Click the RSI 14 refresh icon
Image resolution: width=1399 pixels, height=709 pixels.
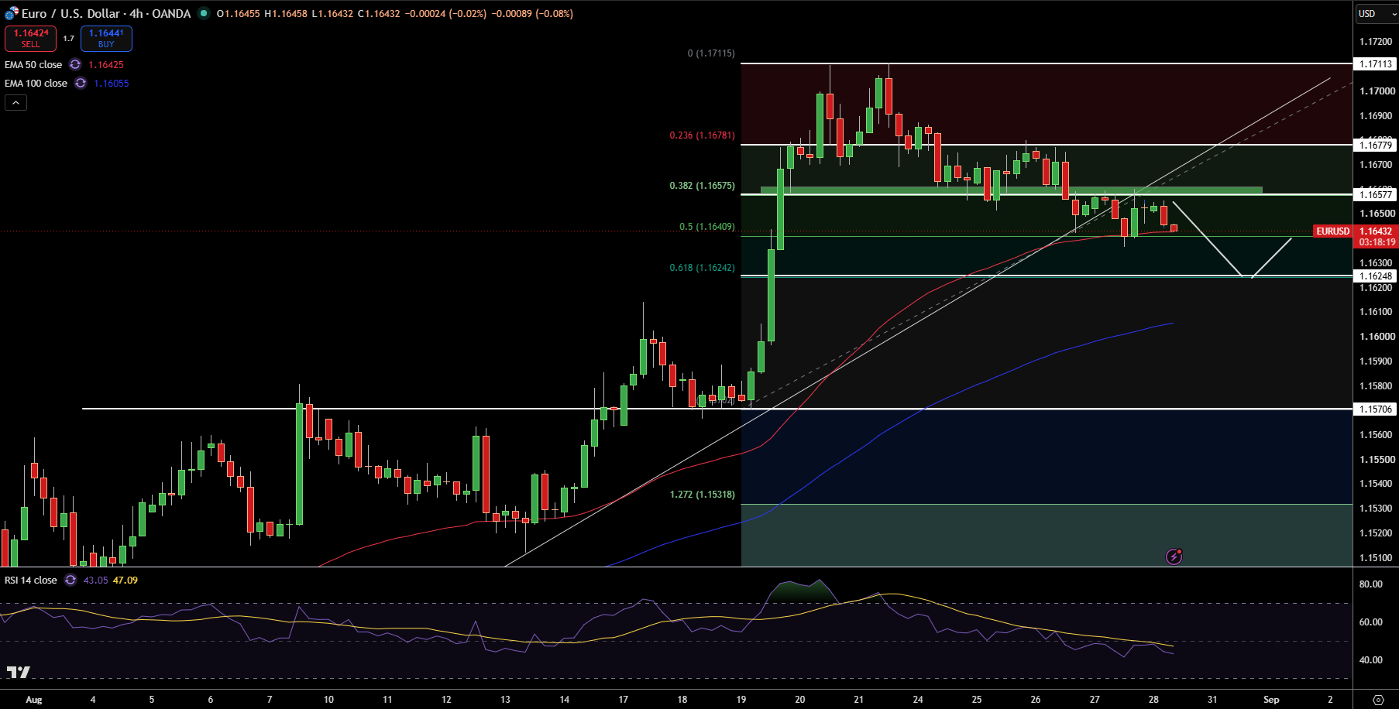[70, 580]
